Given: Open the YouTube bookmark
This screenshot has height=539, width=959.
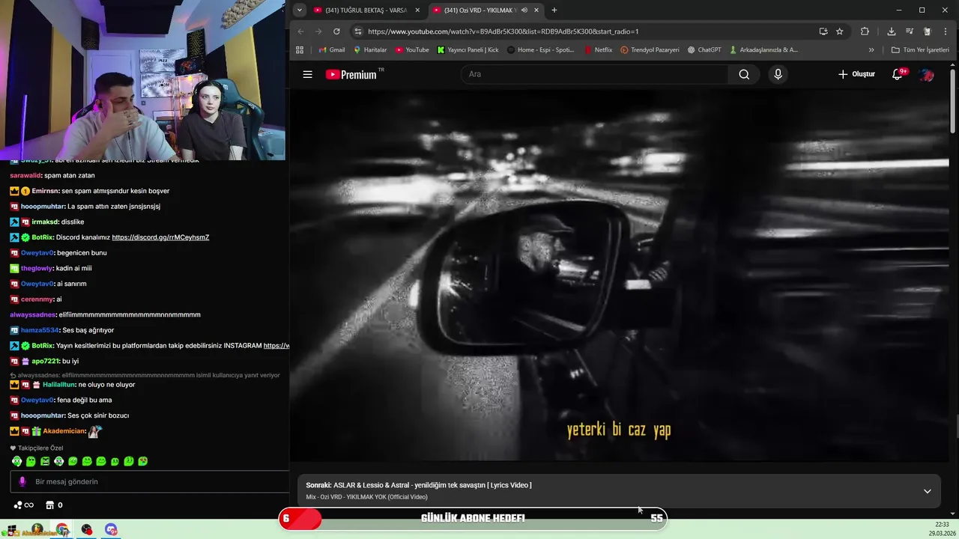Looking at the screenshot, I should 412,50.
